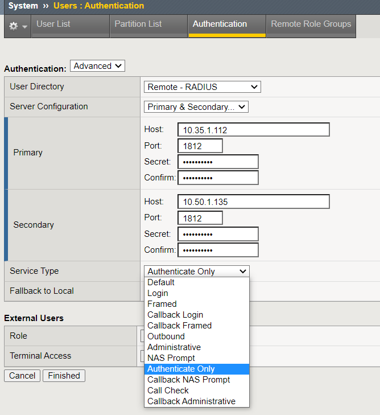Focus the Secondary Confirm password field
The height and width of the screenshot is (415, 380).
218,250
